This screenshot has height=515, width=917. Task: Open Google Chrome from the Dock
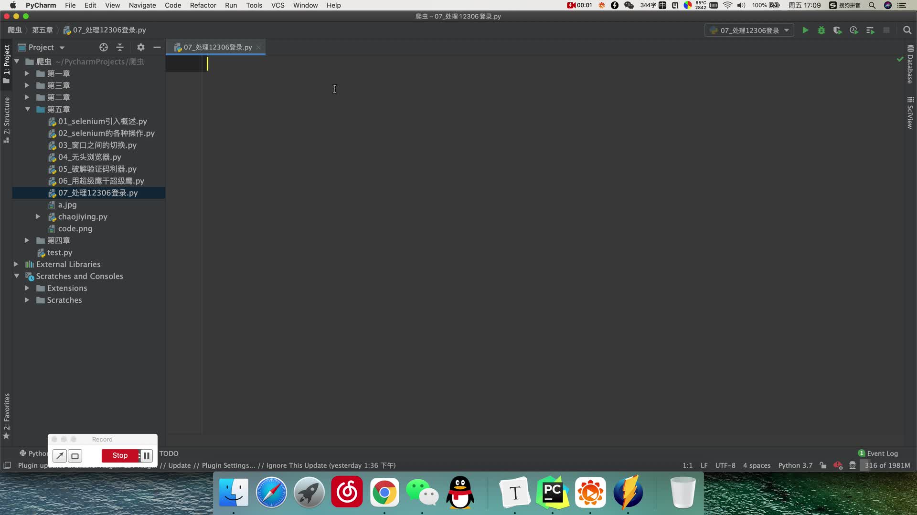(384, 492)
